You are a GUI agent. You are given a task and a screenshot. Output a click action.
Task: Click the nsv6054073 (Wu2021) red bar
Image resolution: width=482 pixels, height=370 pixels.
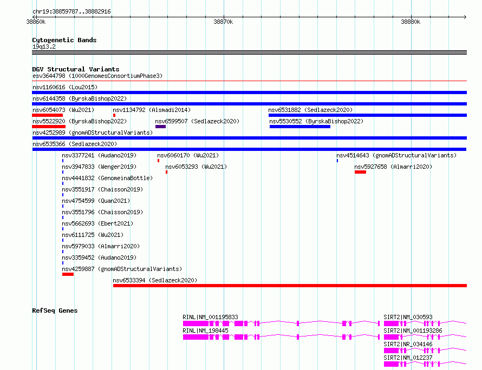click(47, 115)
